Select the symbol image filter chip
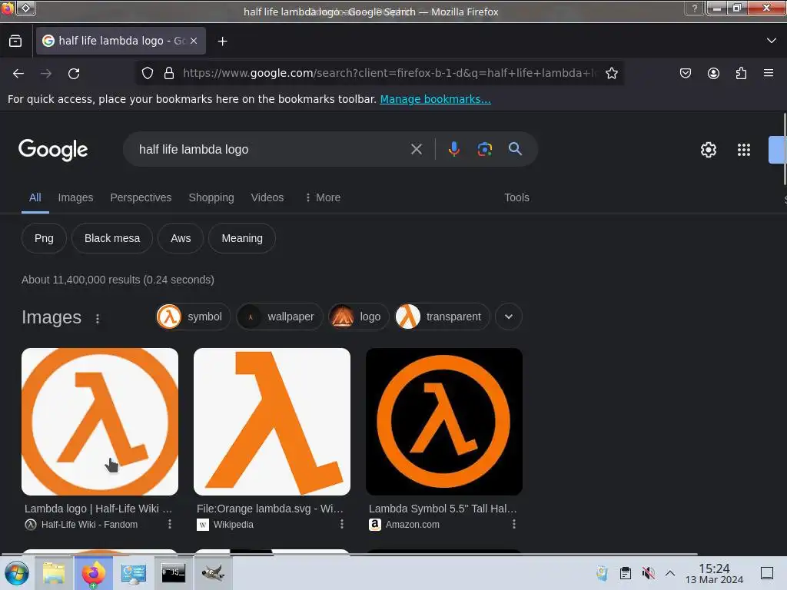The height and width of the screenshot is (590, 787). (x=193, y=317)
